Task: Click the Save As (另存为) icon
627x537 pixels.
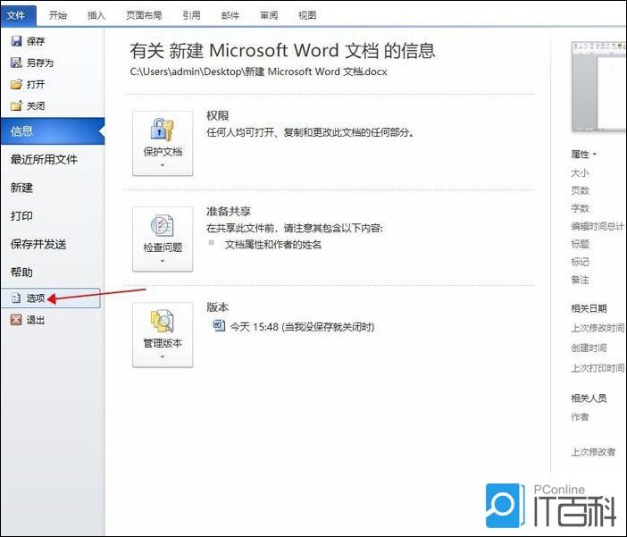Action: coord(16,63)
